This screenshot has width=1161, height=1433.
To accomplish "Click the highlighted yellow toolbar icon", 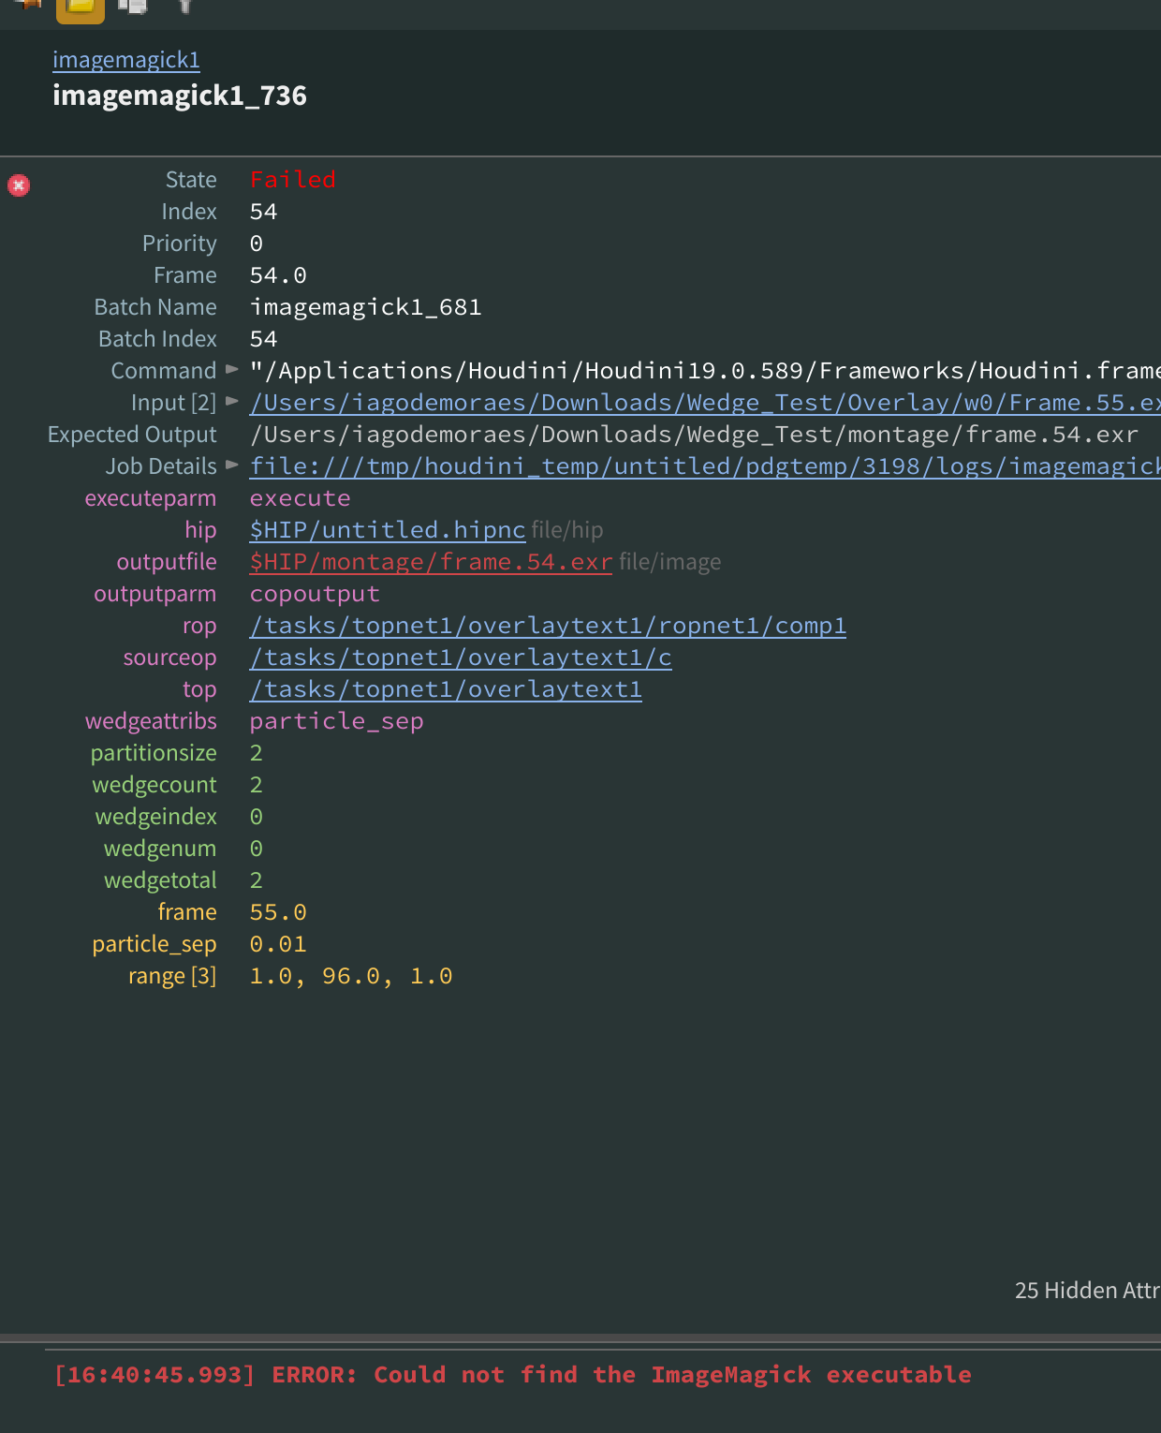I will point(81,8).
